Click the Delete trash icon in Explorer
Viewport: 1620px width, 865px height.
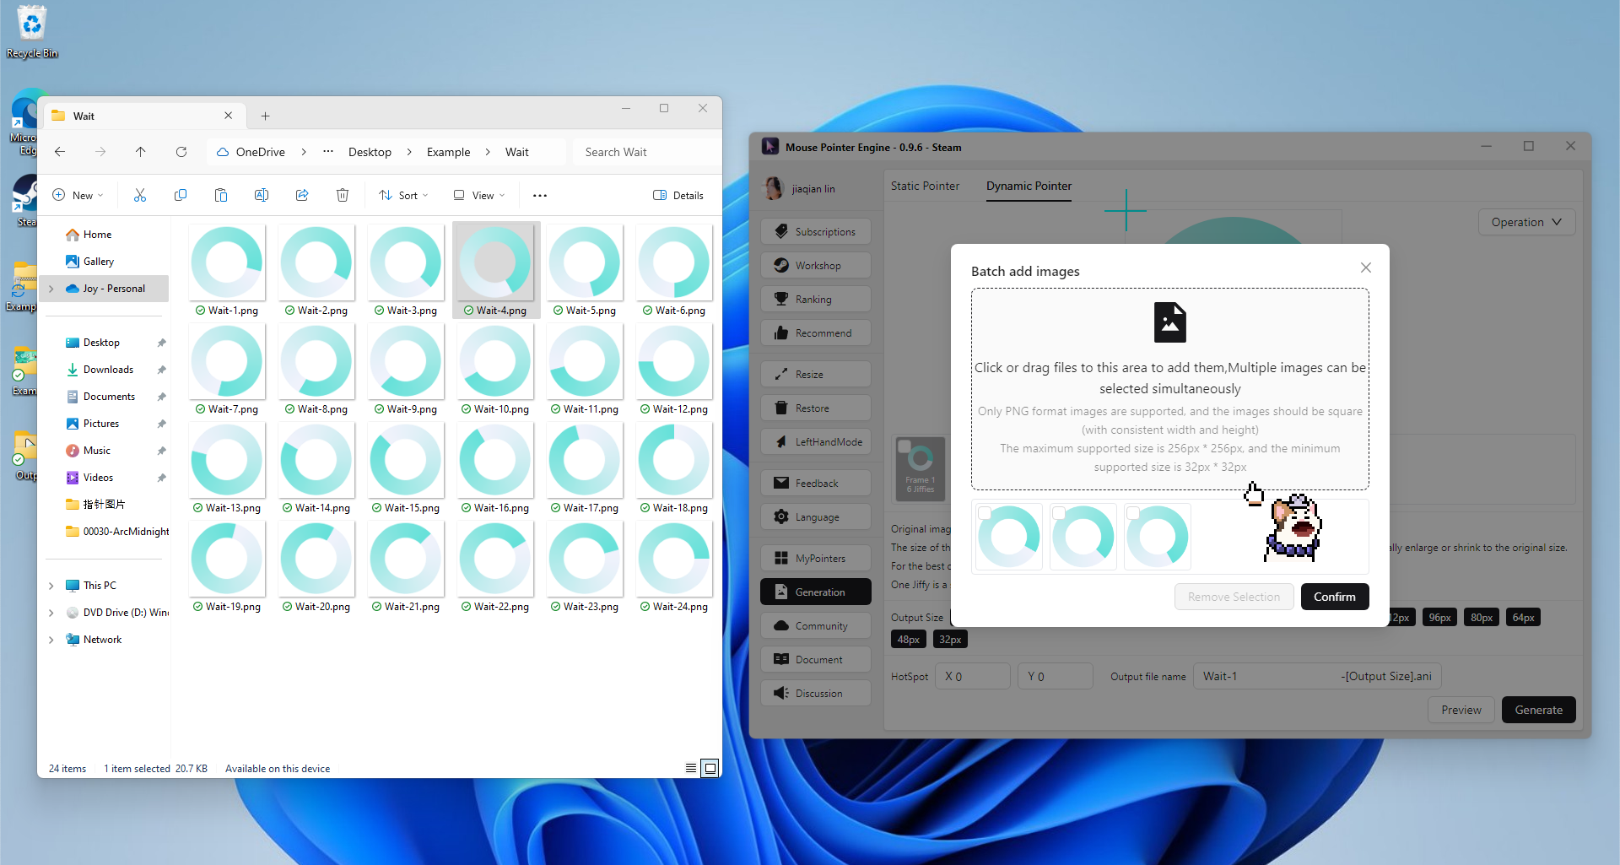[x=343, y=196]
